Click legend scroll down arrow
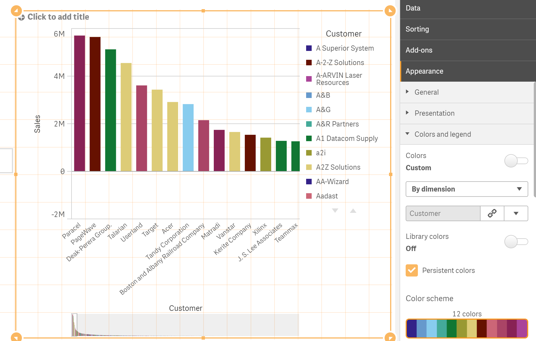 335,211
